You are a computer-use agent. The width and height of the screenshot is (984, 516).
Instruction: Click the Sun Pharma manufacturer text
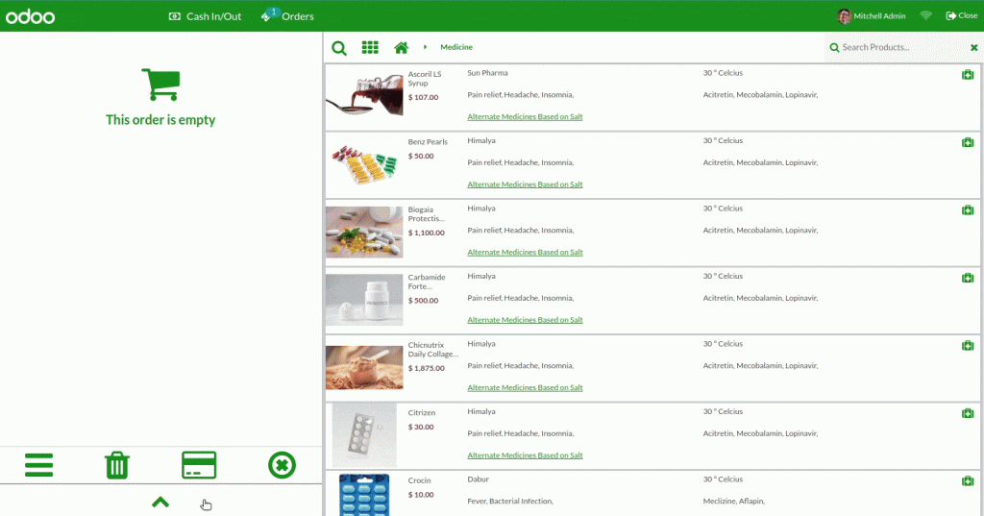click(487, 73)
